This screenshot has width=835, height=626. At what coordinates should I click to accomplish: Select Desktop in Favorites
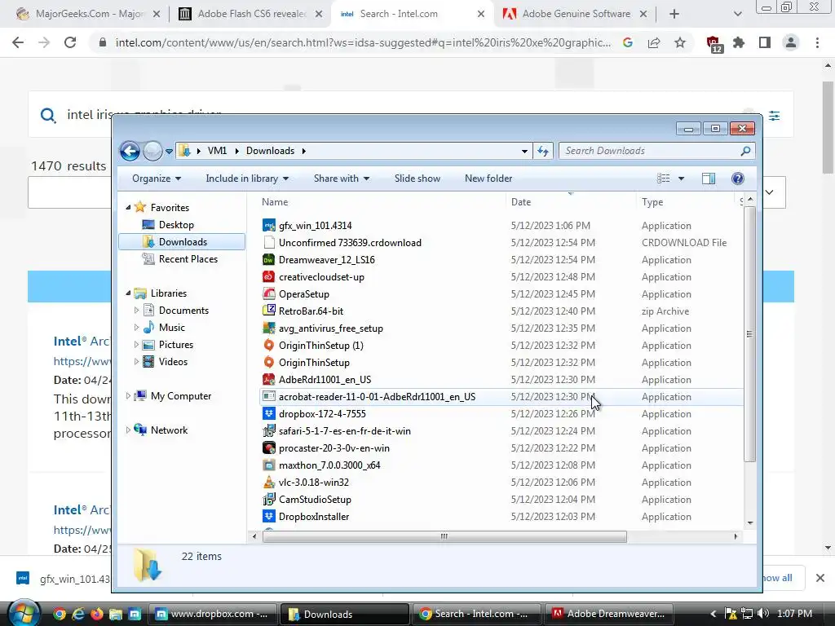click(176, 225)
